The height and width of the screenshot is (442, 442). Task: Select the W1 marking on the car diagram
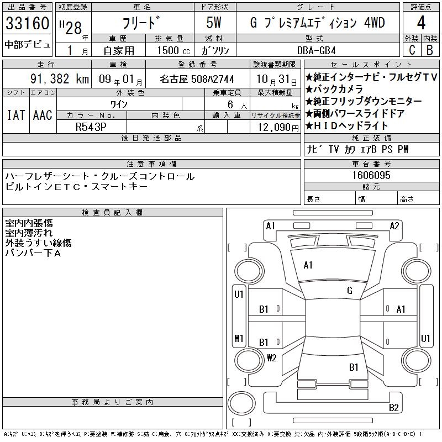coord(239,339)
